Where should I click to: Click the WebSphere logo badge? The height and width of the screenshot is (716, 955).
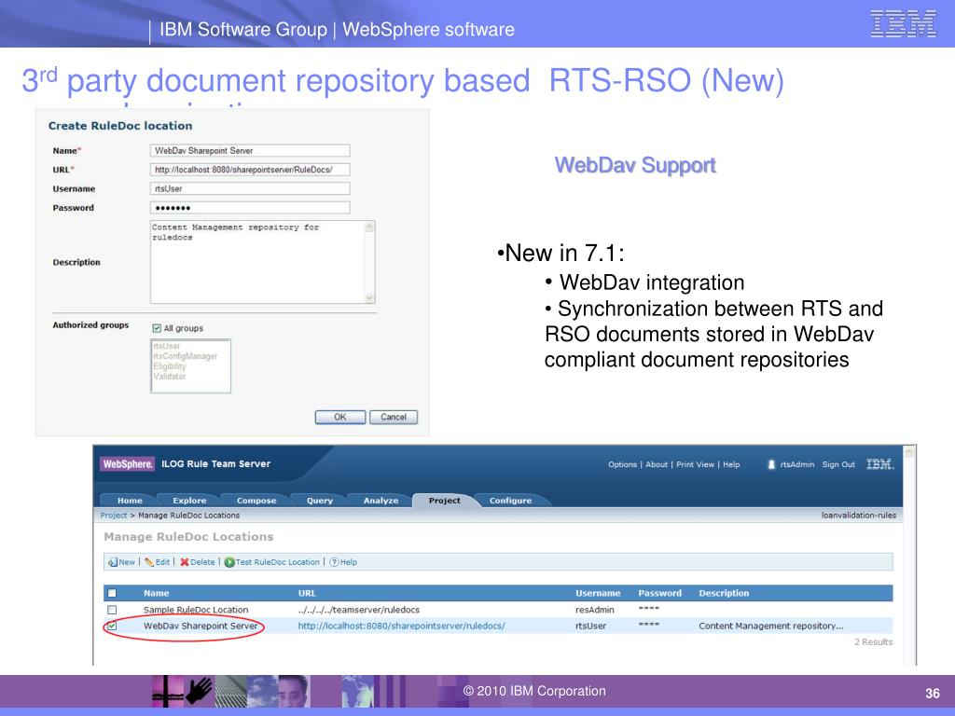click(127, 464)
